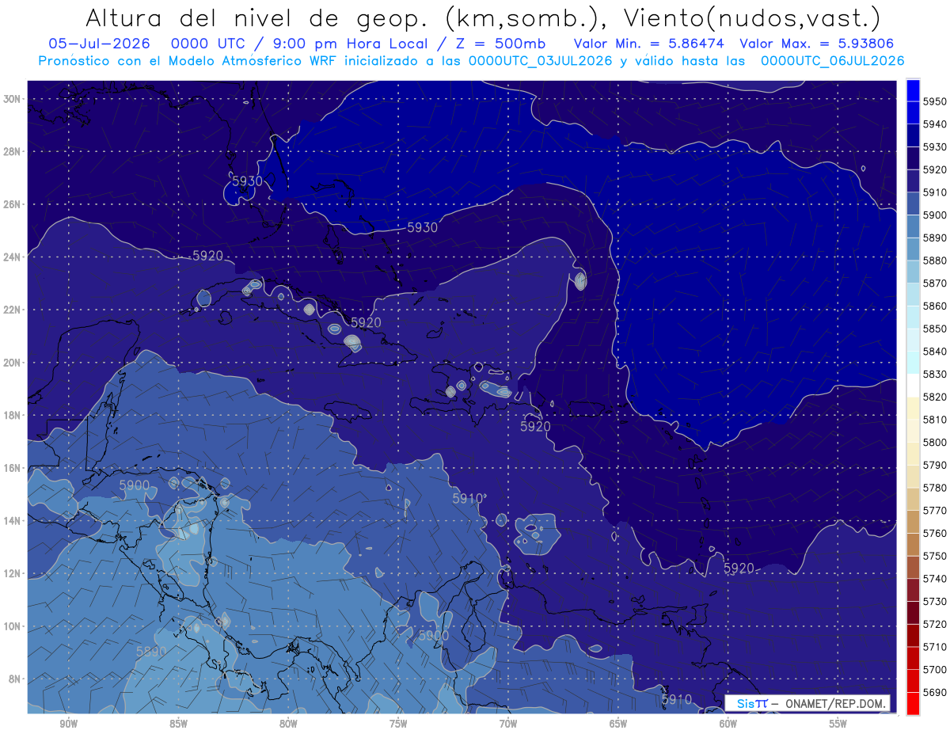The width and height of the screenshot is (950, 734).
Task: Click the 80W longitude axis label
Action: click(288, 724)
